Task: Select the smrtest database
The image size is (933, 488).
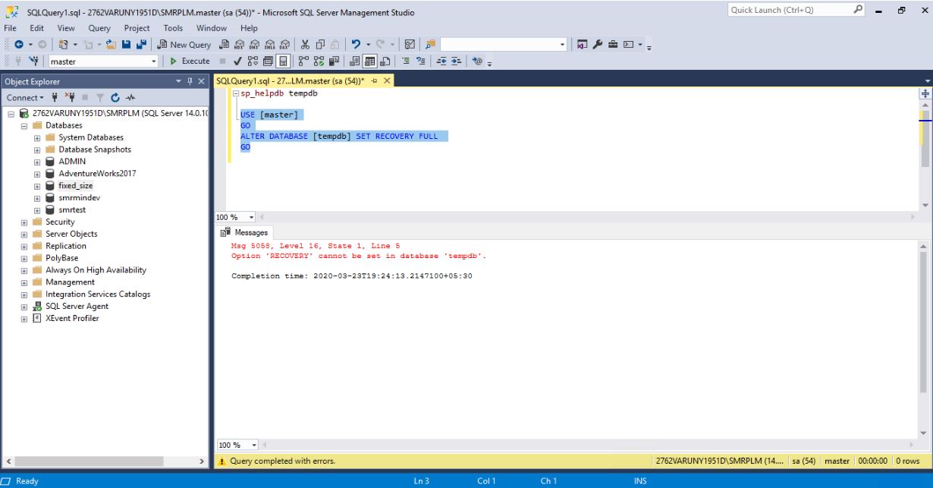Action: [x=71, y=209]
